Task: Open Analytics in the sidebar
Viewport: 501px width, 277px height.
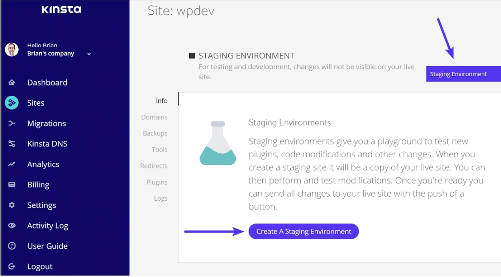Action: (x=43, y=164)
